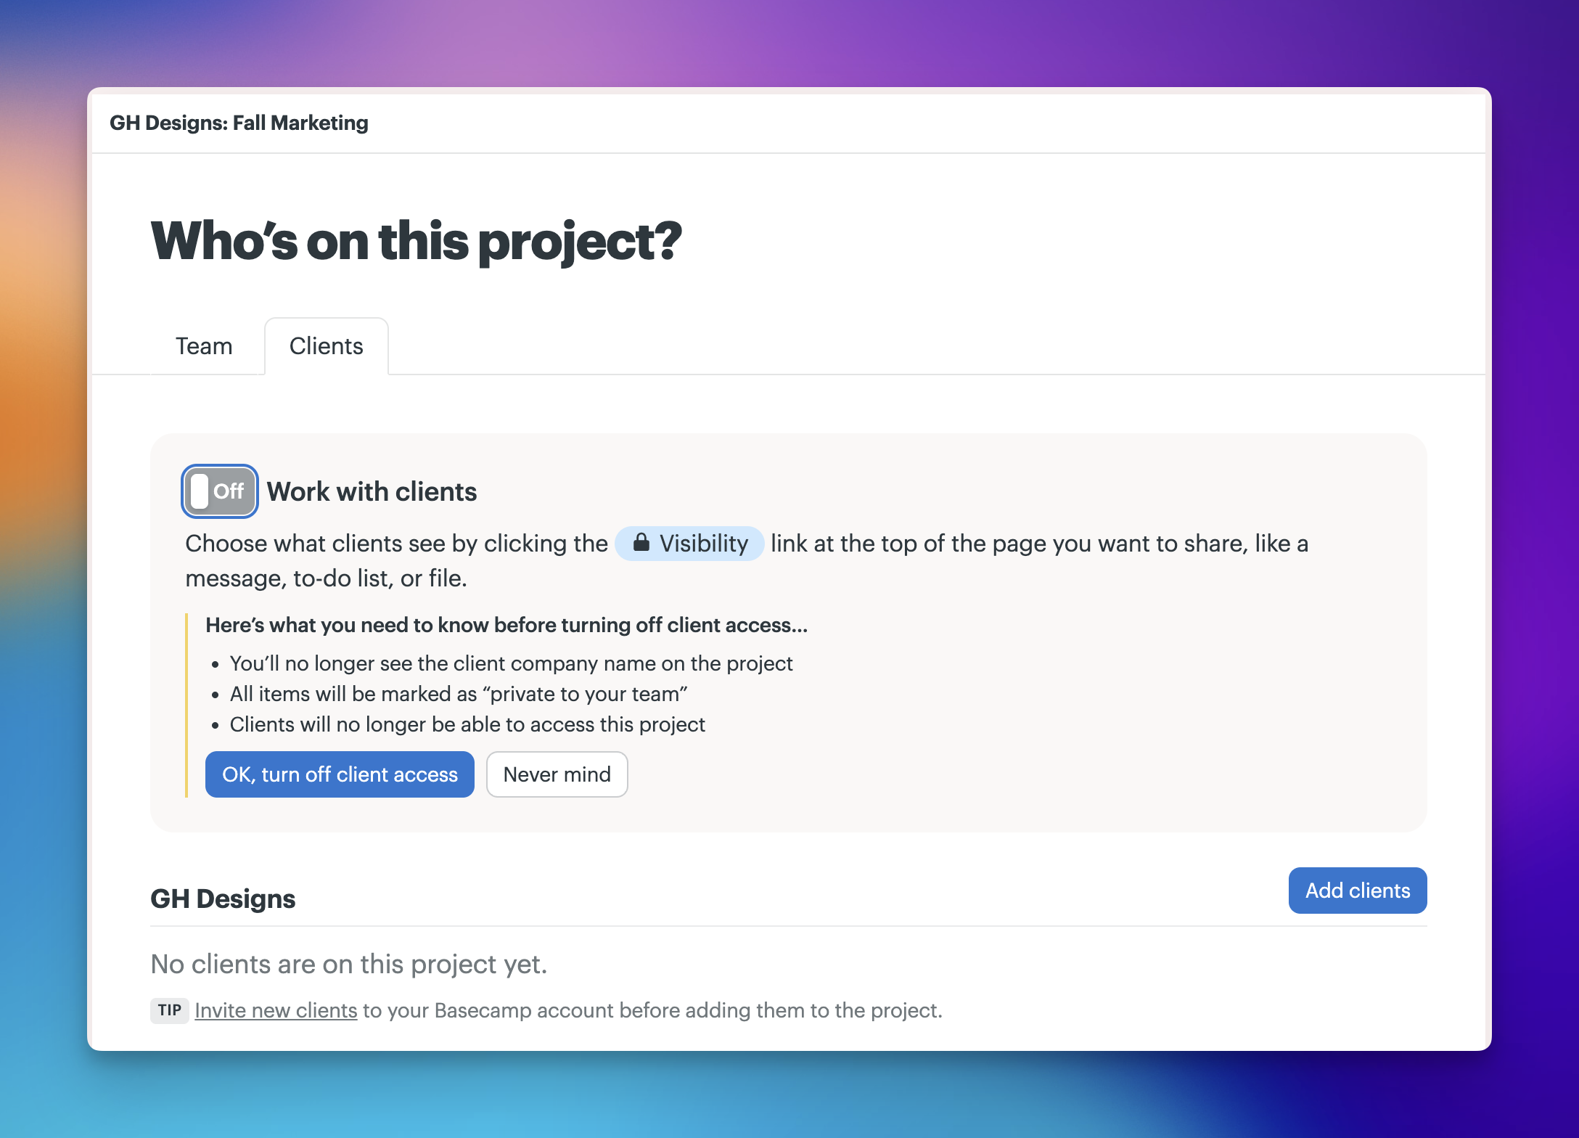
Task: Click the warning heading about turning off access
Action: [506, 625]
